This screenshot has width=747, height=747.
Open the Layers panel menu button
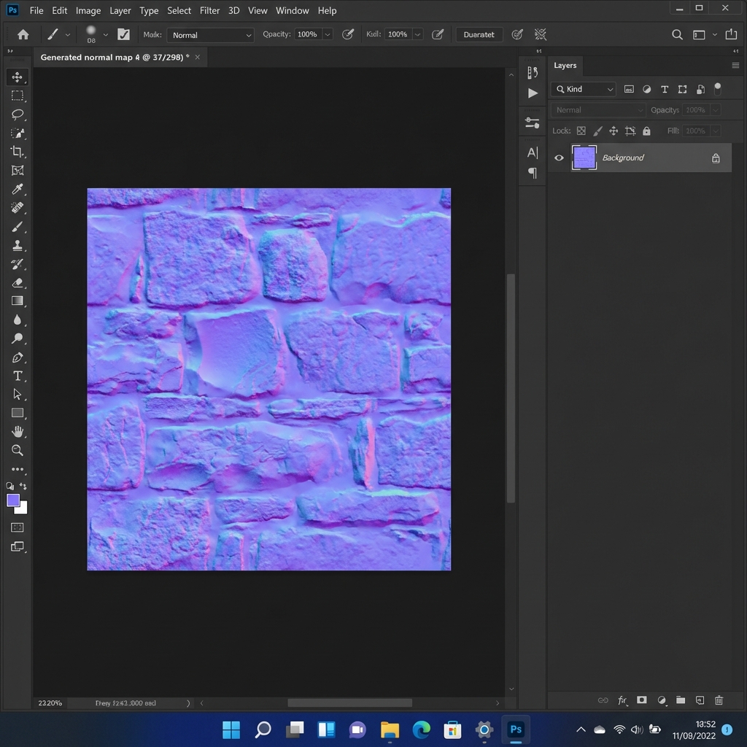click(734, 65)
